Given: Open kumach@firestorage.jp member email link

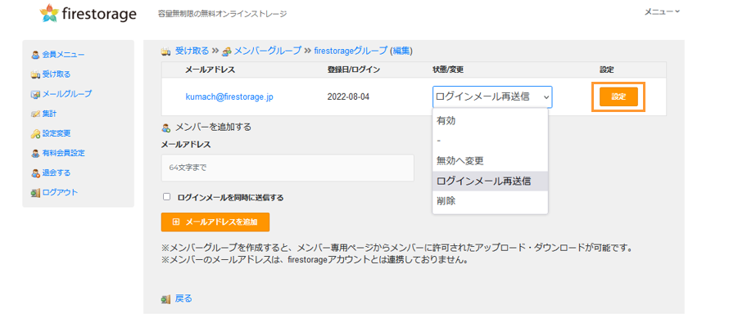Looking at the screenshot, I should [229, 97].
